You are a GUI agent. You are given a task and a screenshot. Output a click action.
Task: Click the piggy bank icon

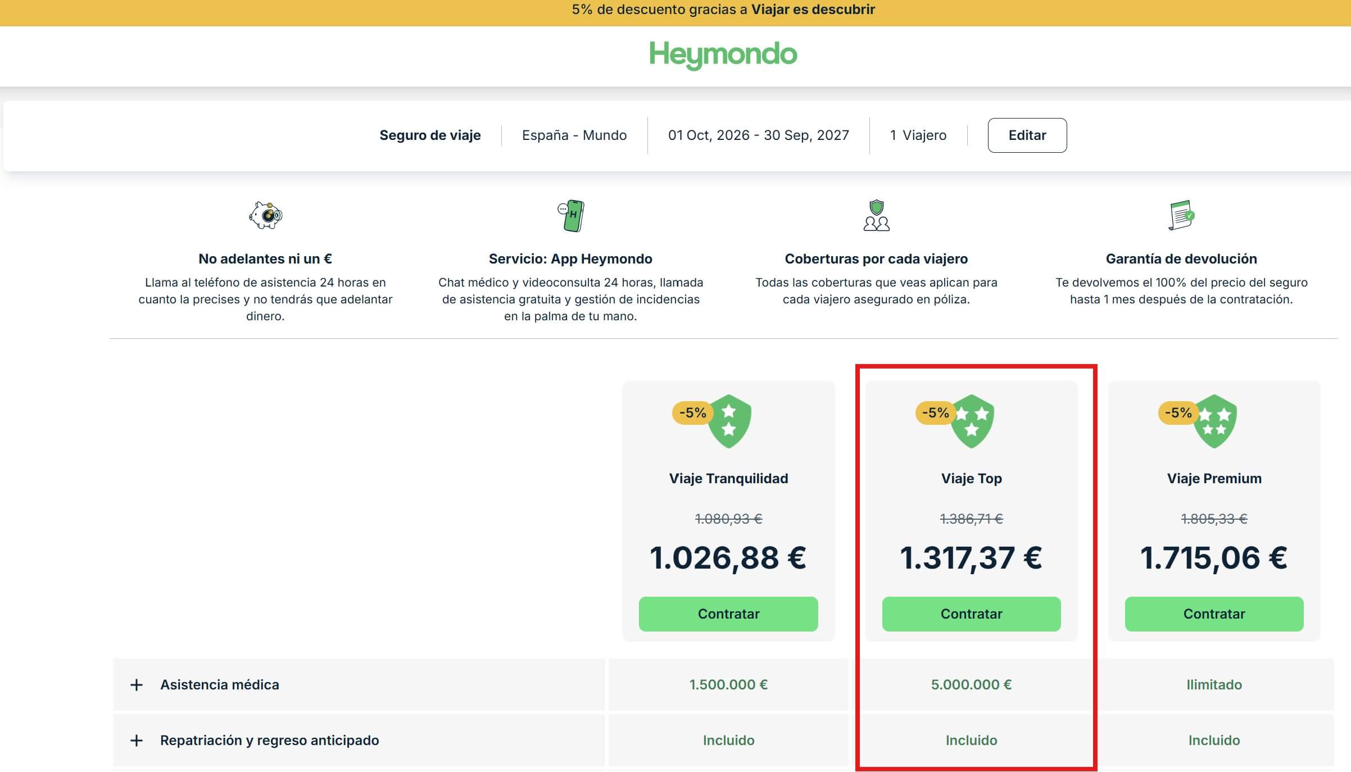click(x=265, y=215)
